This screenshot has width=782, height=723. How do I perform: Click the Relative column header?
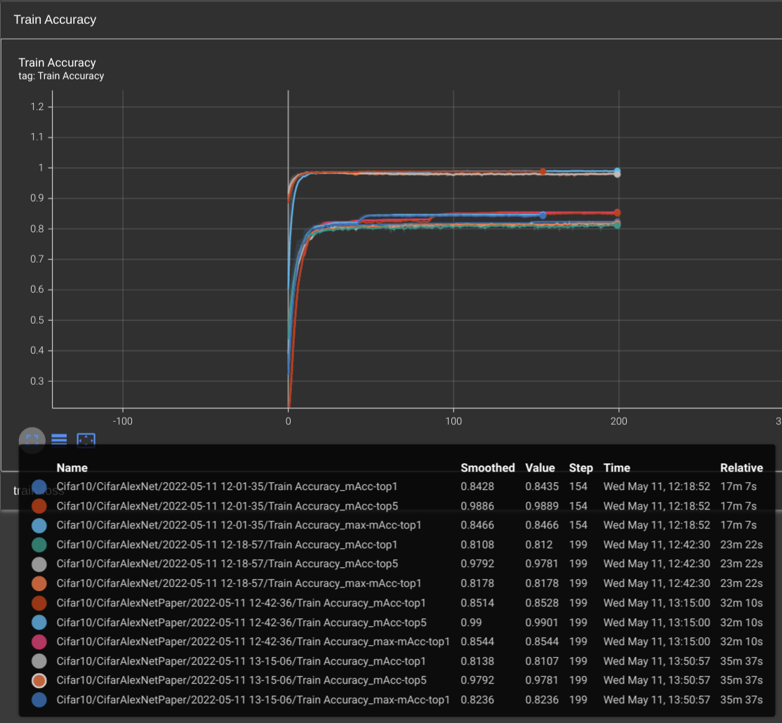click(741, 467)
